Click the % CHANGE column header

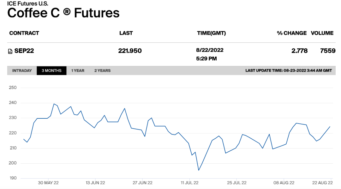[x=292, y=33]
